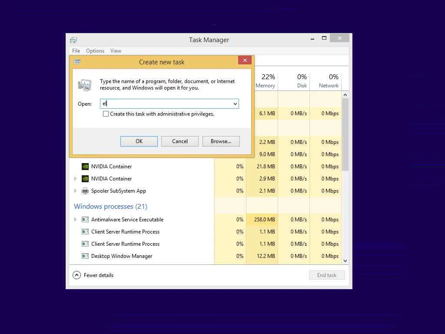Screen dimensions: 445x334
Task: Expand the second NVIDIA Container row
Action: tap(75, 179)
